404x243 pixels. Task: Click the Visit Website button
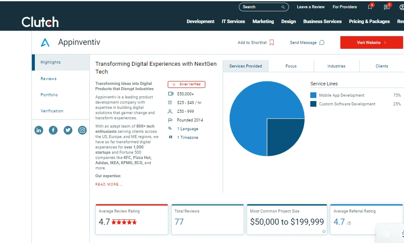pos(372,43)
